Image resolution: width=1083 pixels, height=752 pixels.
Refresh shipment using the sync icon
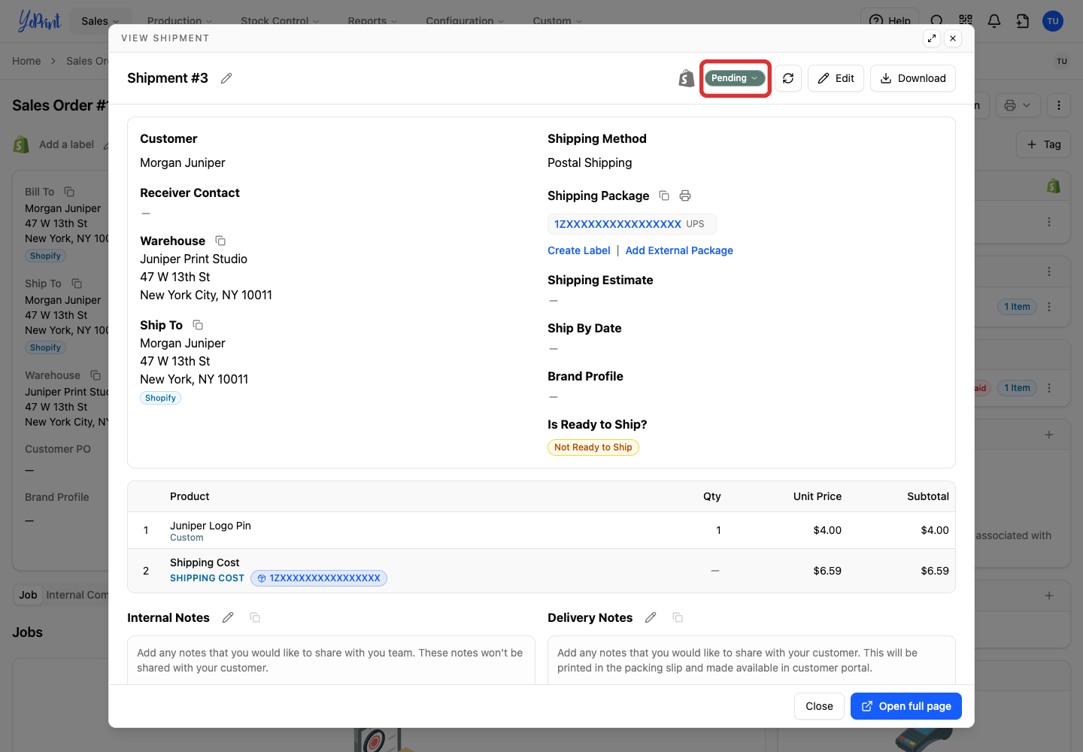click(788, 78)
